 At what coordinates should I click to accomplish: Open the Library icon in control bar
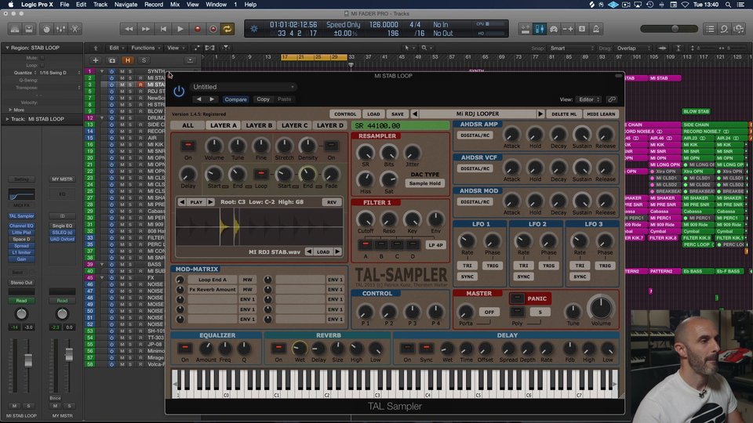point(15,29)
